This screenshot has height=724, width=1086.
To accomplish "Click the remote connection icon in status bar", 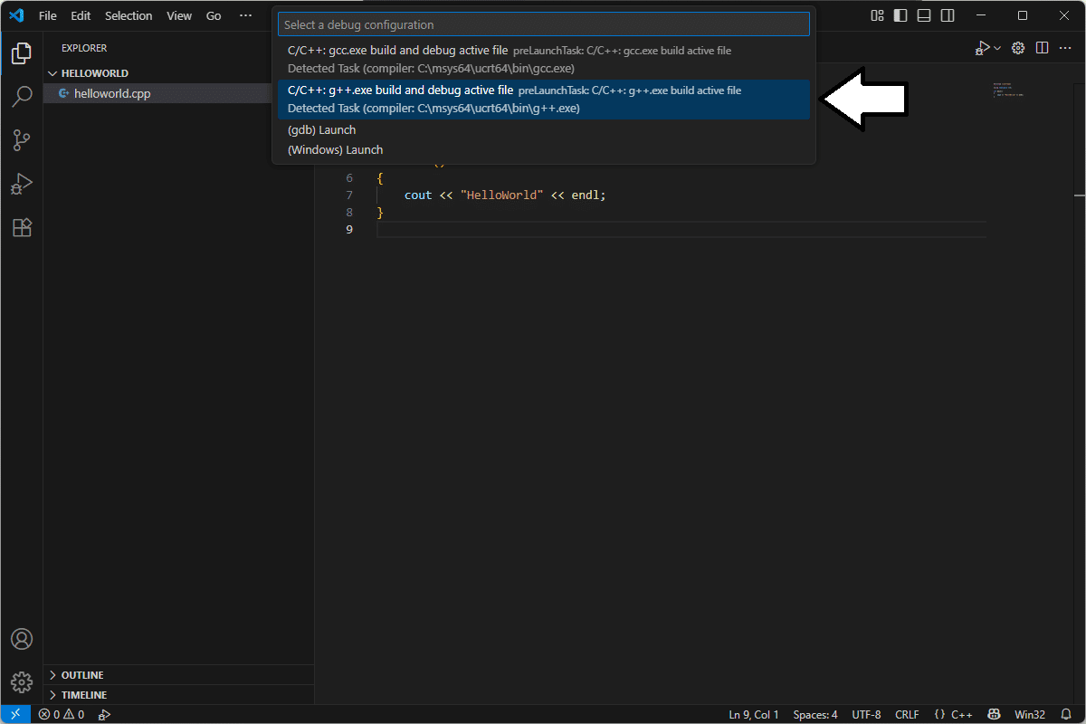I will 13,714.
